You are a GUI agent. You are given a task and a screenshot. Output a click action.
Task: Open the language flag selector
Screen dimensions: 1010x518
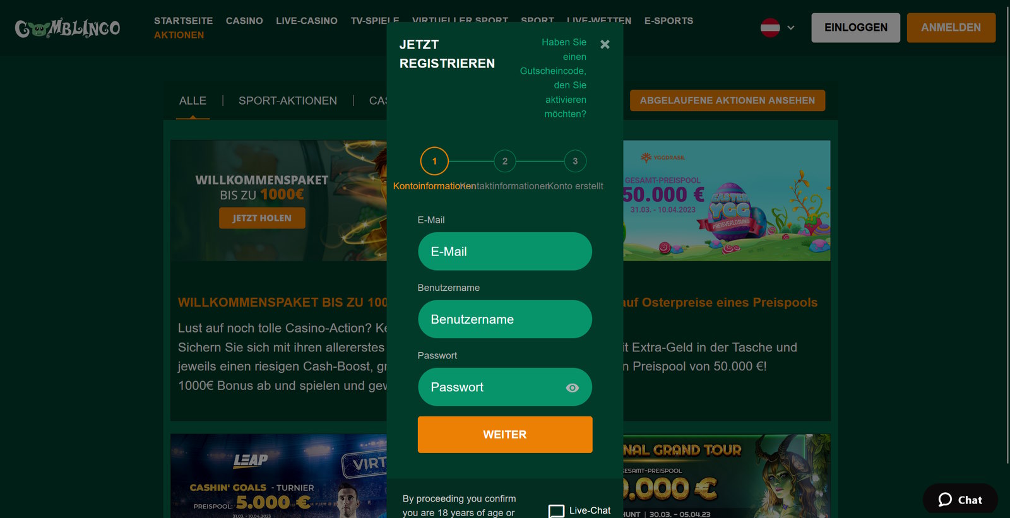pyautogui.click(x=770, y=28)
